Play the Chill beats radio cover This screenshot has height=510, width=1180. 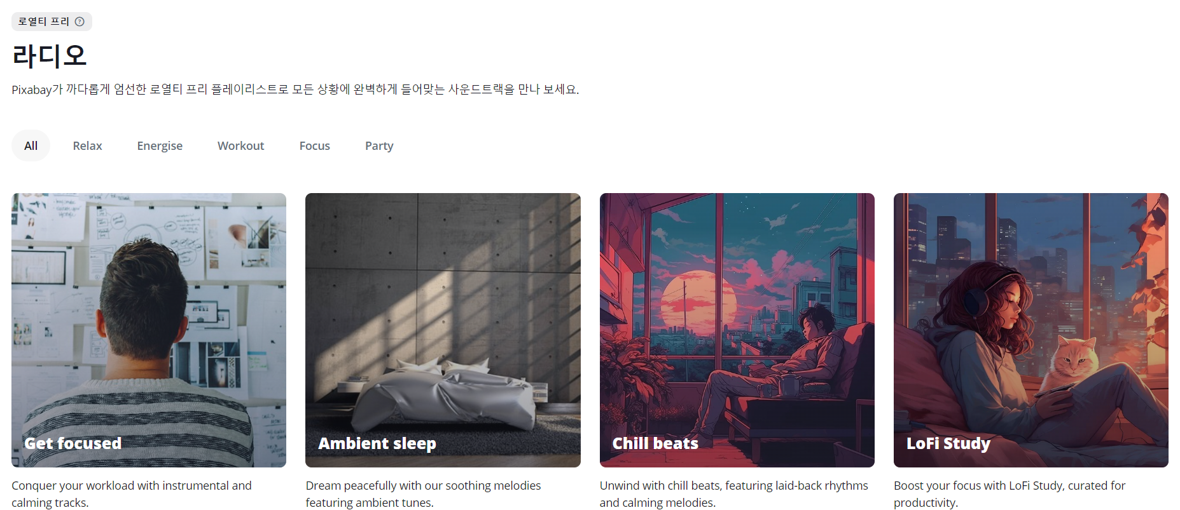(x=737, y=330)
